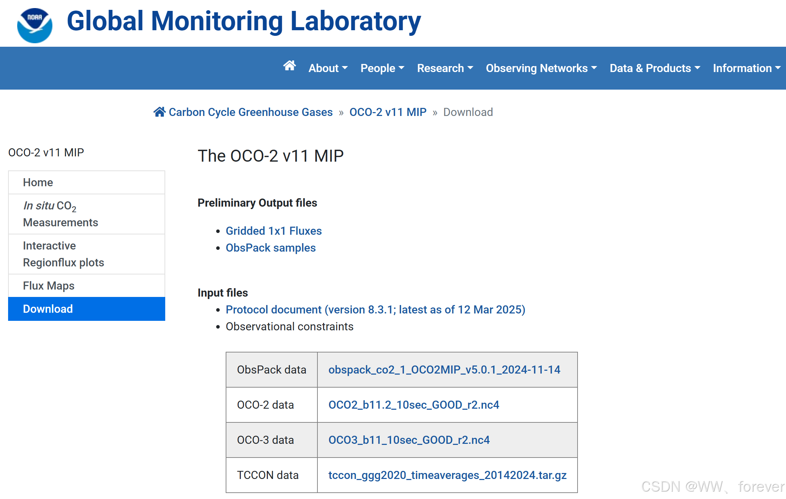
Task: Expand Data & Products menu
Action: tap(655, 68)
